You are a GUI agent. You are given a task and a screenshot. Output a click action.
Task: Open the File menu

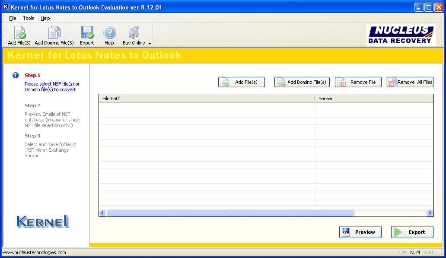point(13,18)
